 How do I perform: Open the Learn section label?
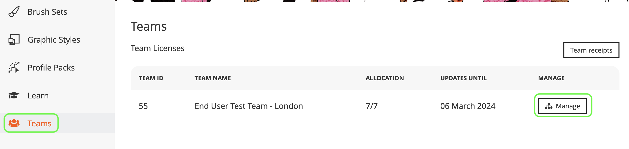[x=38, y=96]
